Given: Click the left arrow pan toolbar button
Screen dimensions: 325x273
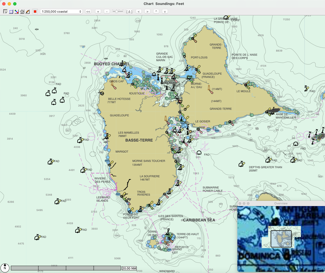Looking at the screenshot, I should coord(139,11).
